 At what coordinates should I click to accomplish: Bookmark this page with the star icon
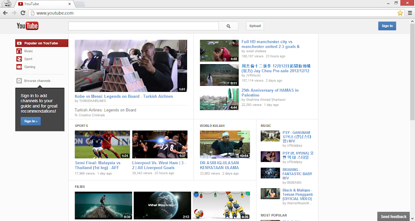pyautogui.click(x=400, y=13)
